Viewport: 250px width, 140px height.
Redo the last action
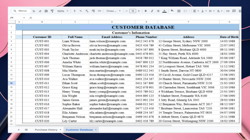tap(40, 11)
